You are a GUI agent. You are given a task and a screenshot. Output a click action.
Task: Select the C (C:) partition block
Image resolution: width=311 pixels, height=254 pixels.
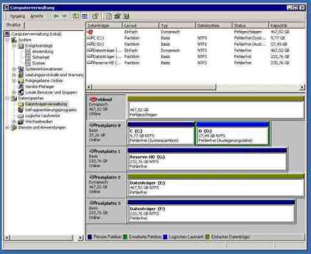point(161,133)
